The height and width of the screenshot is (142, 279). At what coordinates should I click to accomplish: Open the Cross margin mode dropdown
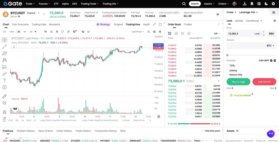[231, 12]
